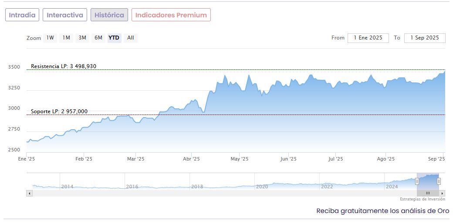Viewport: 453px width, 223px height.
Task: Click the navigator left range handle
Action: (417, 181)
